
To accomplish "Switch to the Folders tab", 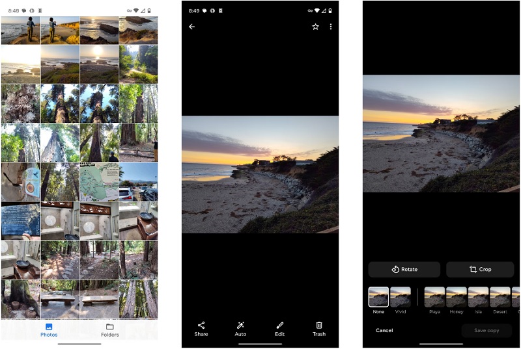I will click(x=110, y=330).
